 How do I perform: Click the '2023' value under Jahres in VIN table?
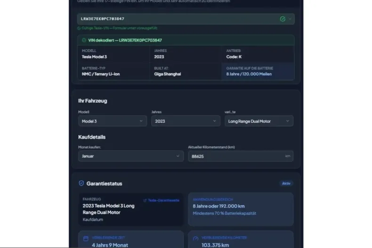[159, 57]
